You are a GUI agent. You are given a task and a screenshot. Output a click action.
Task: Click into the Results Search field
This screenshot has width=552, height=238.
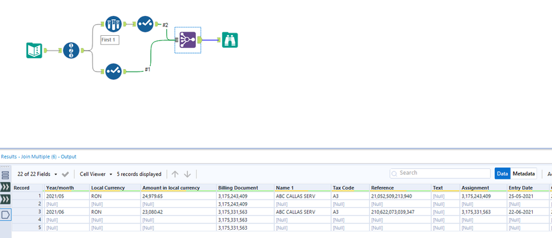(x=440, y=173)
